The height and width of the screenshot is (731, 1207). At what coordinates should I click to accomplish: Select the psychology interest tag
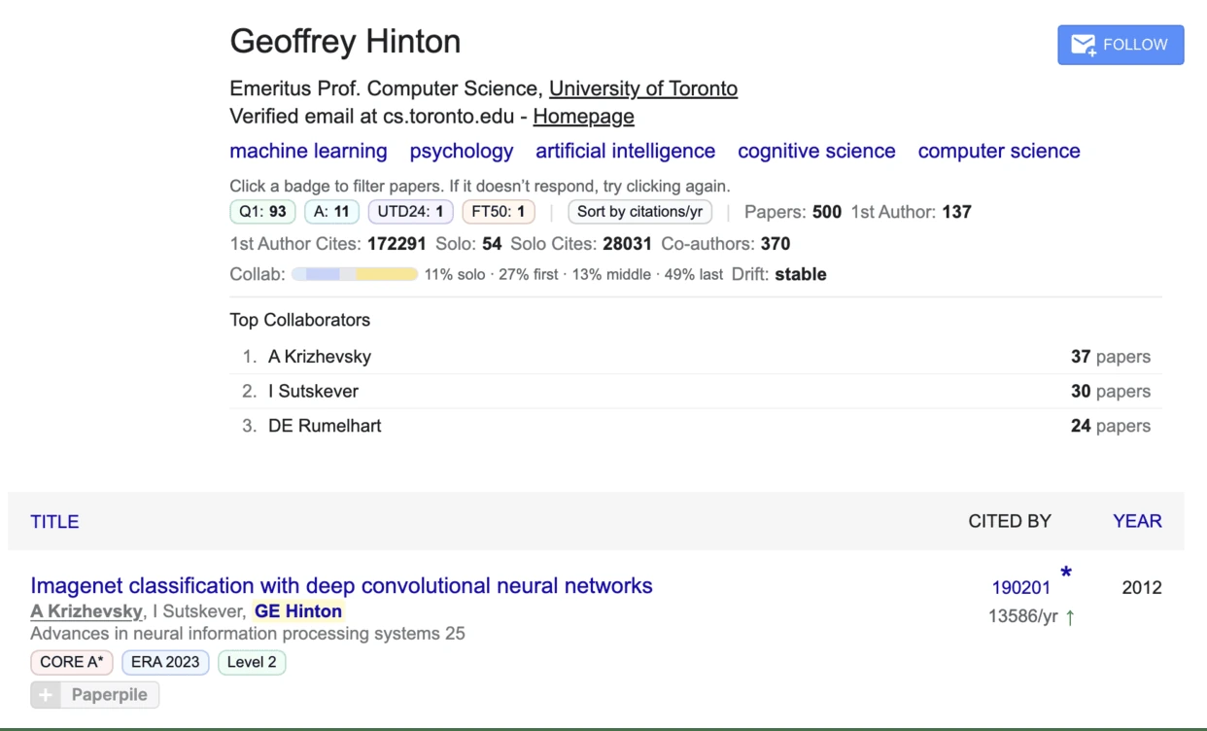point(462,151)
